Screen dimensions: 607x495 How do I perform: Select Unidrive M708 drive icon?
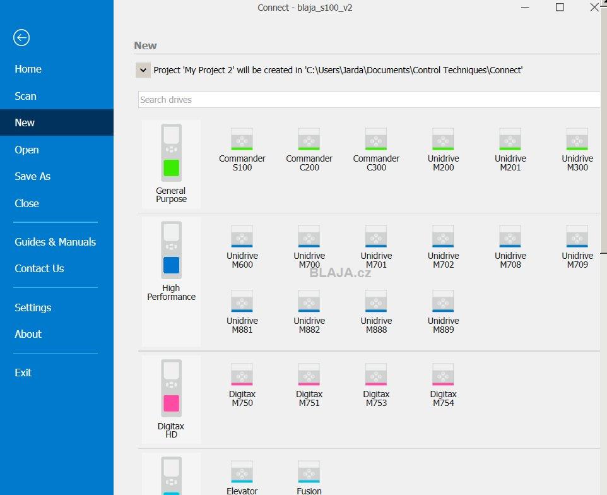510,236
